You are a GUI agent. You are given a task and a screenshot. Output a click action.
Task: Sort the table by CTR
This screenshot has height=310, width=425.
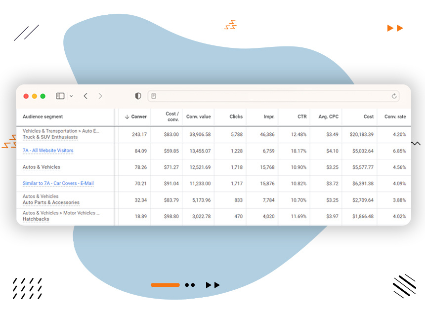coord(300,116)
